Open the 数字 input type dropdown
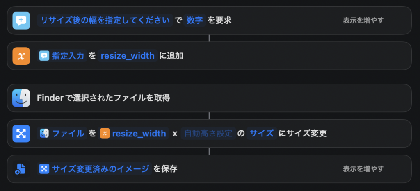 coord(195,20)
